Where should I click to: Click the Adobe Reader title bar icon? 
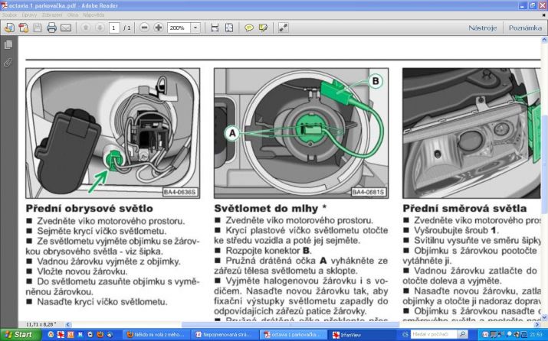click(4, 5)
